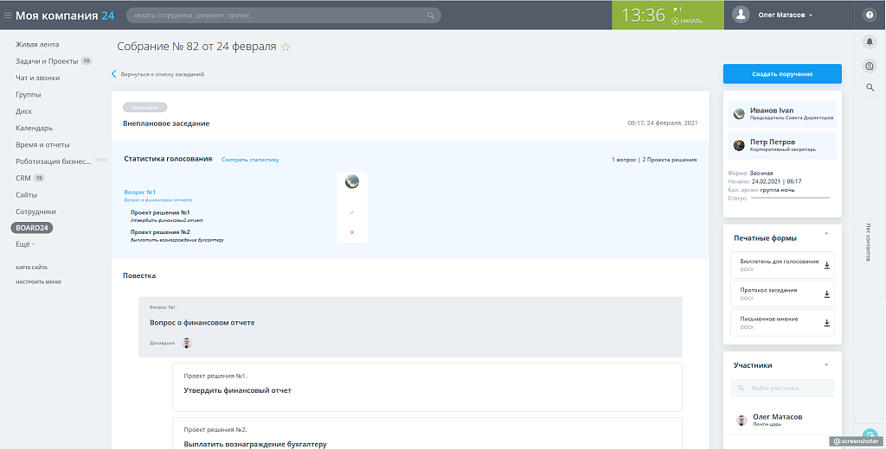Click the Найти участника search field
This screenshot has height=449, width=886.
click(x=782, y=388)
